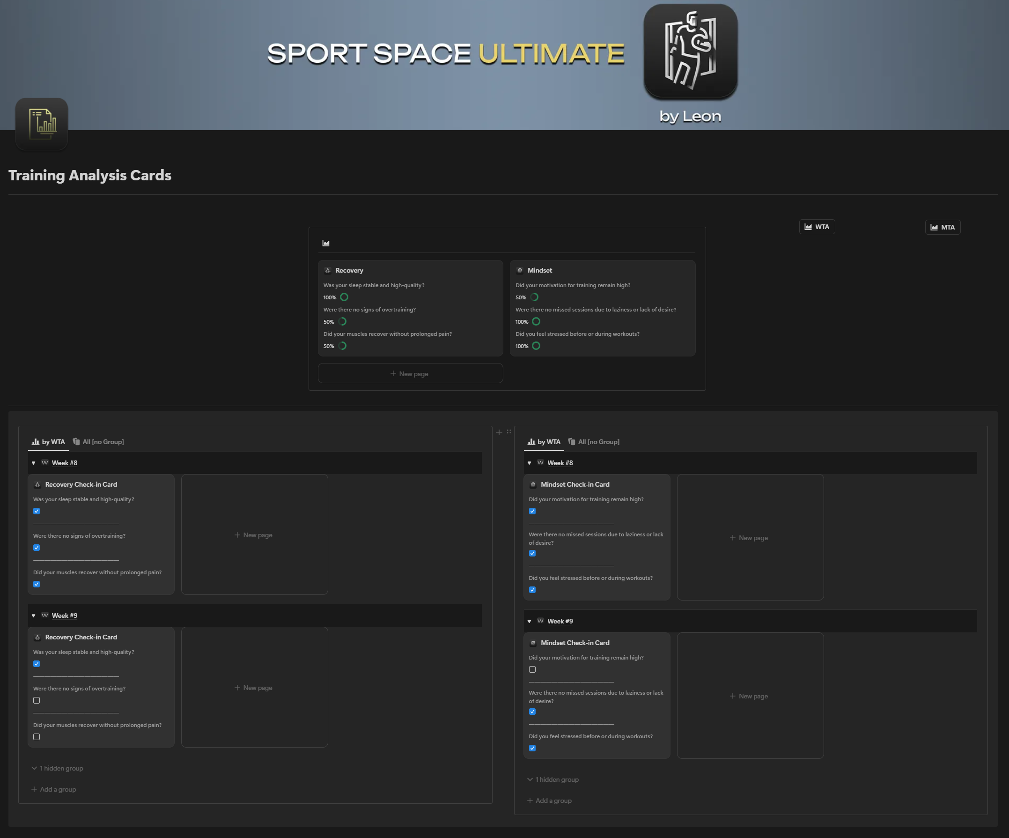Click the chart view icon in summary panel
Screen dimensions: 1009x838
[326, 243]
